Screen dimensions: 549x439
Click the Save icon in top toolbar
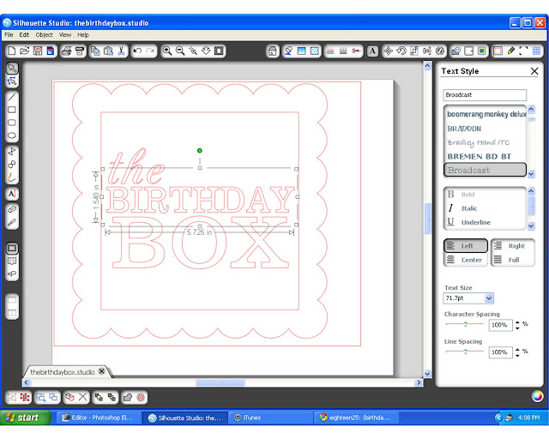[38, 51]
